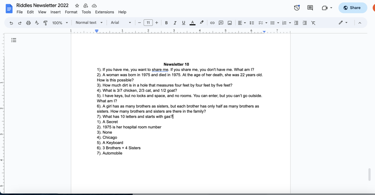Image resolution: width=375 pixels, height=195 pixels.
Task: Open the Insert menu
Action: click(56, 12)
